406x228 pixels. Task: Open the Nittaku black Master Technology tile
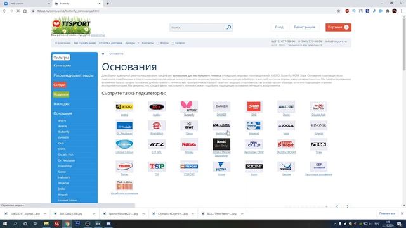(221, 144)
